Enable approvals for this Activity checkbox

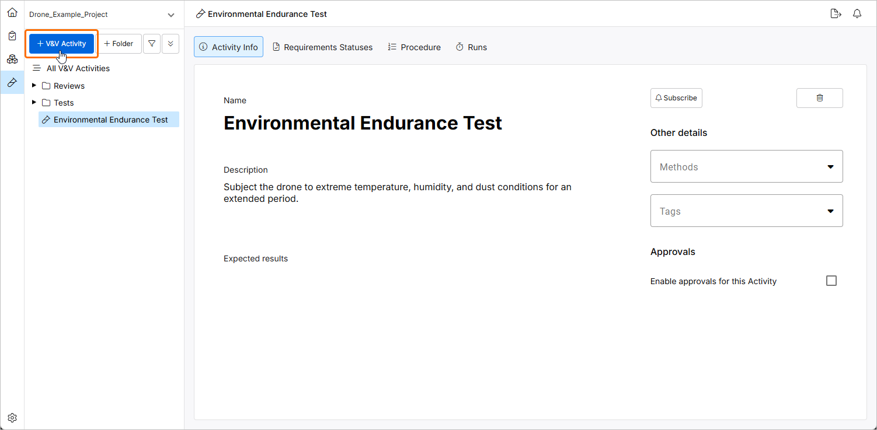831,281
